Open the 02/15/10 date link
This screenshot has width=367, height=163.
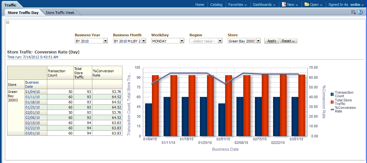[x=32, y=123]
